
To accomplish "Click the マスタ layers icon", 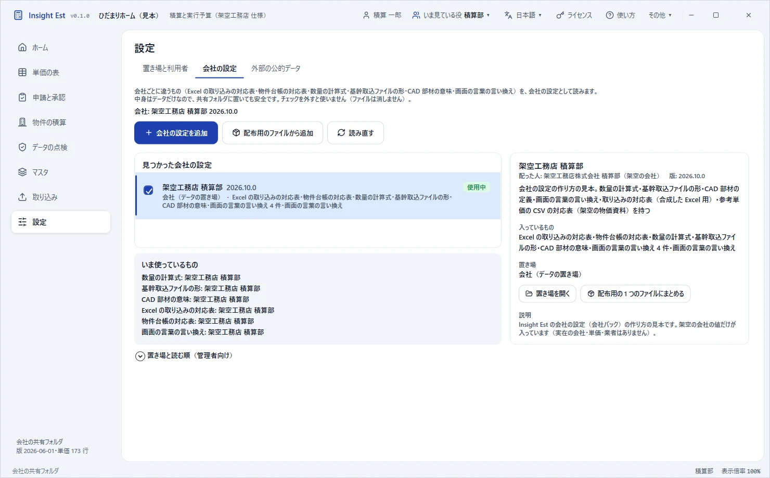I will click(x=22, y=172).
